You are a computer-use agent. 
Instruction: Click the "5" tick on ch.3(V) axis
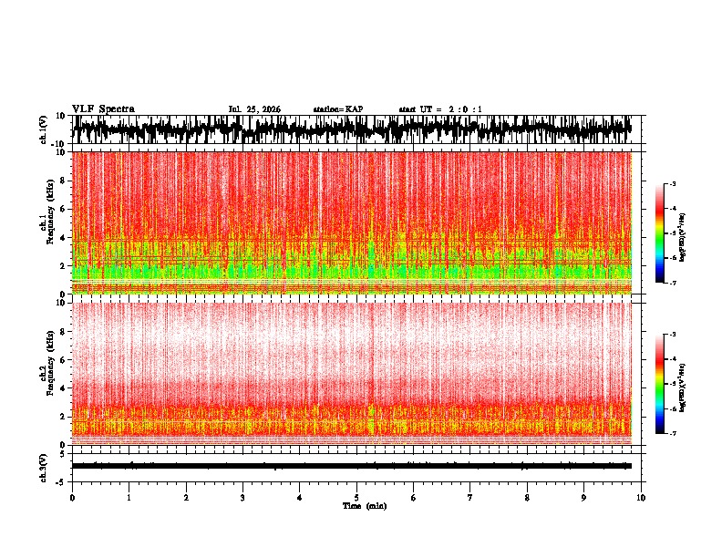pos(63,454)
